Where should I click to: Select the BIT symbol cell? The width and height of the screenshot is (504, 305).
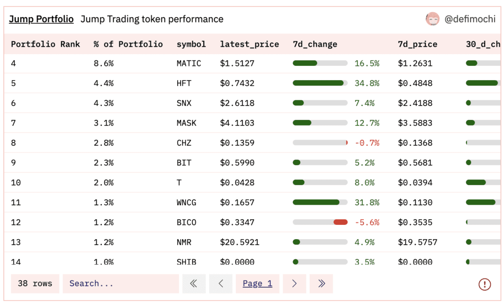[184, 163]
